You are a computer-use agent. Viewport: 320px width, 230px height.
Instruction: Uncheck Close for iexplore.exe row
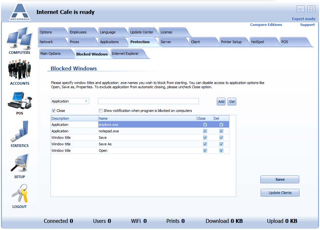205,125
